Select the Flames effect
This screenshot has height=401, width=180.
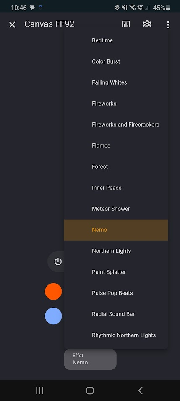point(116,146)
